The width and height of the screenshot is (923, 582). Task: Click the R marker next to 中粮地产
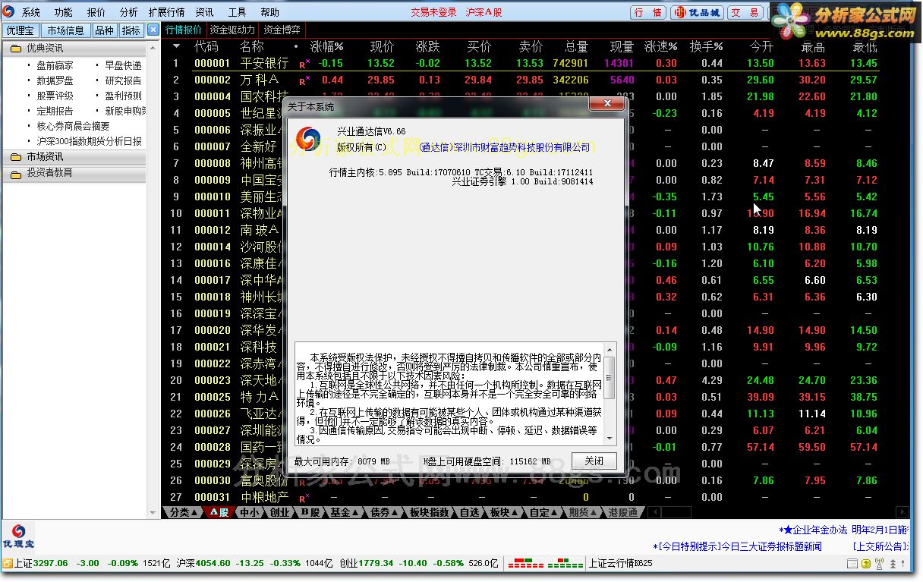pyautogui.click(x=304, y=498)
